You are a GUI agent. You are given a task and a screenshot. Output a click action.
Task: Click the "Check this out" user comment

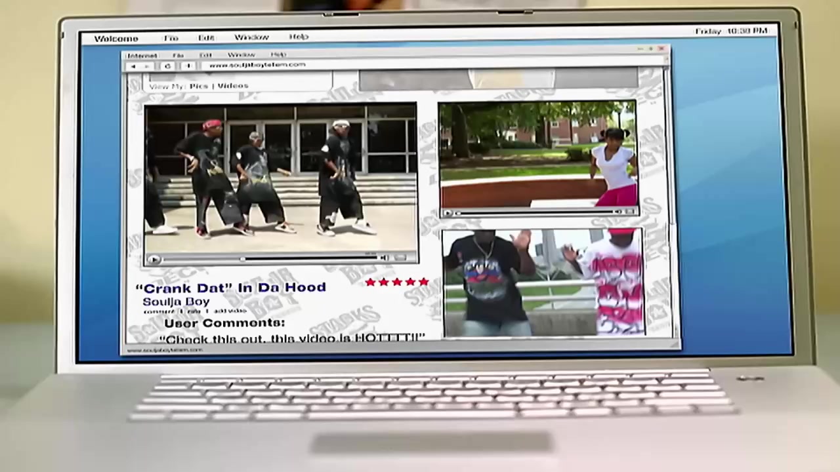pyautogui.click(x=293, y=338)
